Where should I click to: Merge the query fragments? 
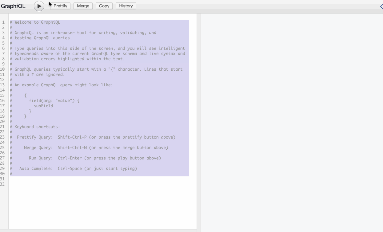click(x=83, y=6)
